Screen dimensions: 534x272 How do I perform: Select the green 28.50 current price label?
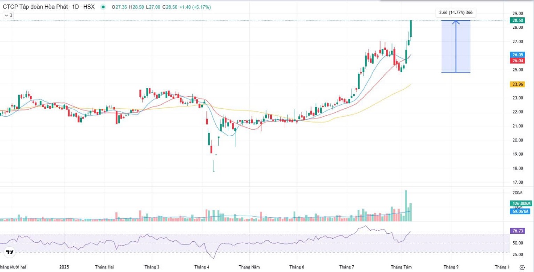point(517,20)
